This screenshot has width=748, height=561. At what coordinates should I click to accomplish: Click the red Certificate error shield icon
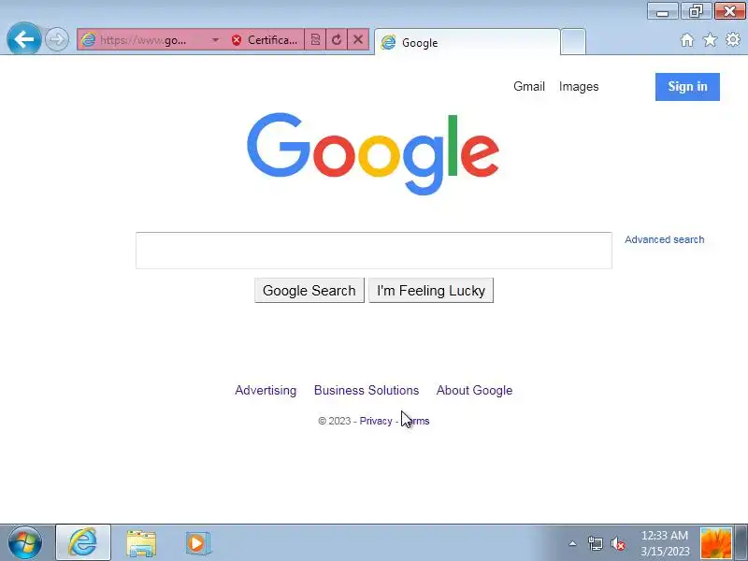click(237, 40)
